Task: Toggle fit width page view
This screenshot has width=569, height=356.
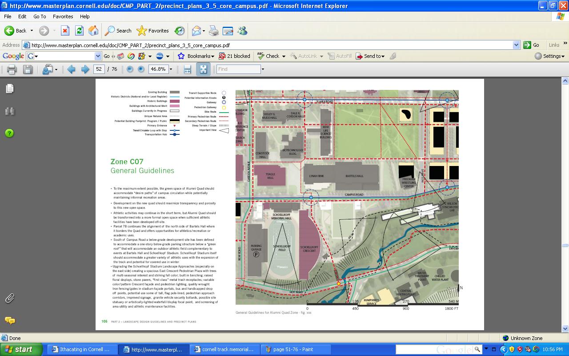Action: click(188, 69)
